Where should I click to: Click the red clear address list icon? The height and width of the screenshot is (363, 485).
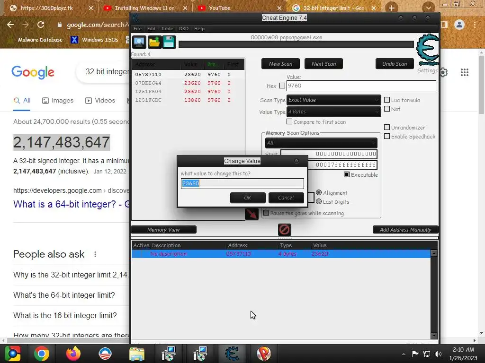285,229
